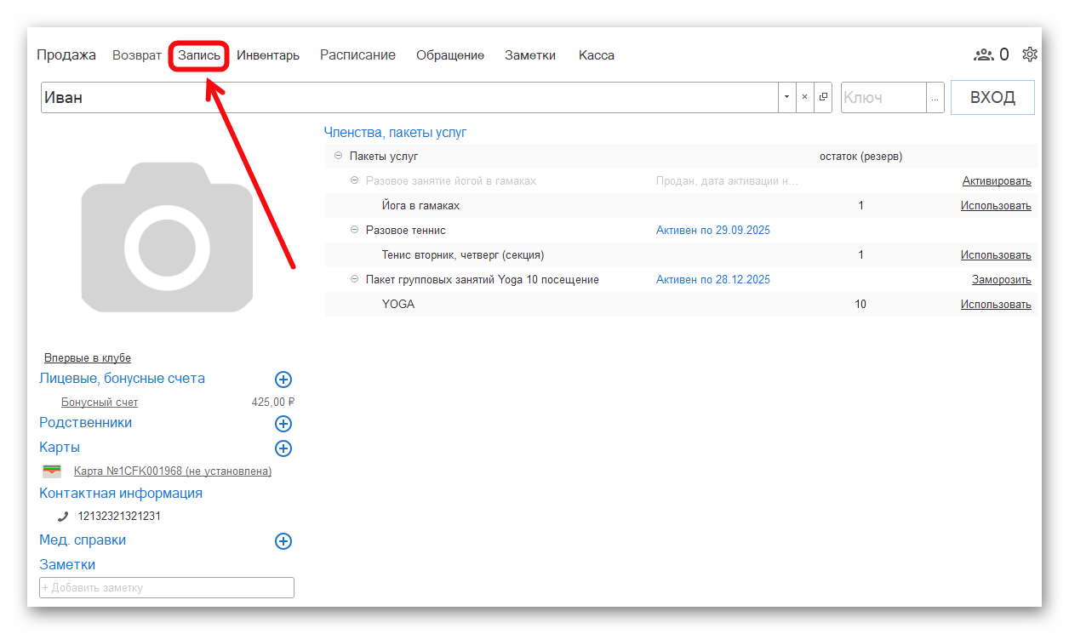The image size is (1069, 634).
Task: Open the client name dropdown arrow
Action: [786, 97]
